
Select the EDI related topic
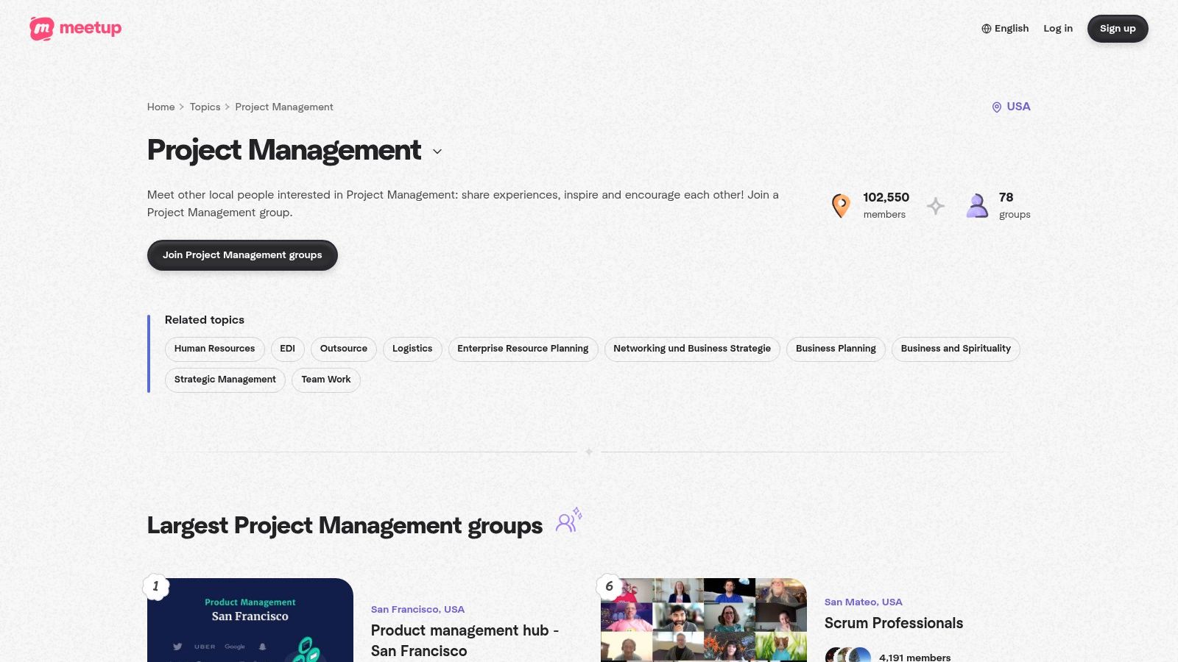click(287, 349)
